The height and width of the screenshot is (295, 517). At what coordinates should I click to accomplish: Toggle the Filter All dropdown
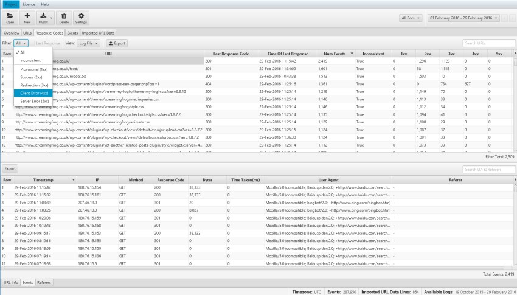(x=21, y=43)
